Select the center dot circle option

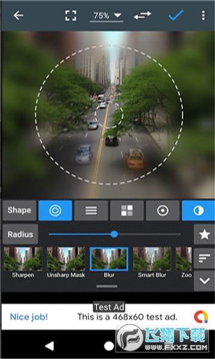click(162, 211)
